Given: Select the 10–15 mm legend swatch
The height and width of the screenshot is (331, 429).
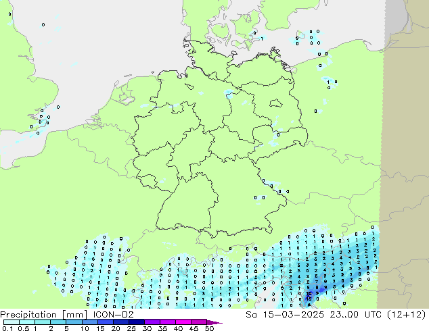Looking at the screenshot, I should (89, 322).
